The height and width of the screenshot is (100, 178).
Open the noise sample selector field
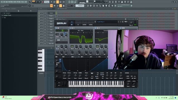click(62, 42)
